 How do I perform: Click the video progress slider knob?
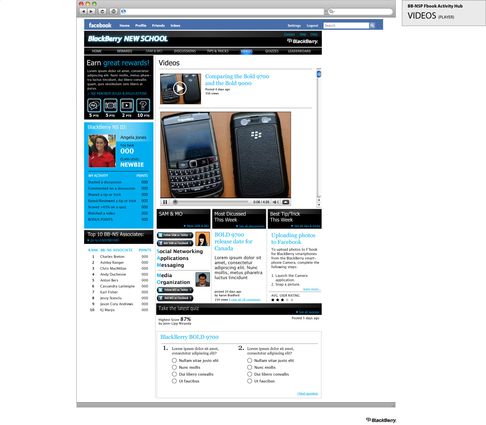(175, 202)
